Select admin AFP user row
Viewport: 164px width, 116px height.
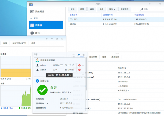point(55,70)
